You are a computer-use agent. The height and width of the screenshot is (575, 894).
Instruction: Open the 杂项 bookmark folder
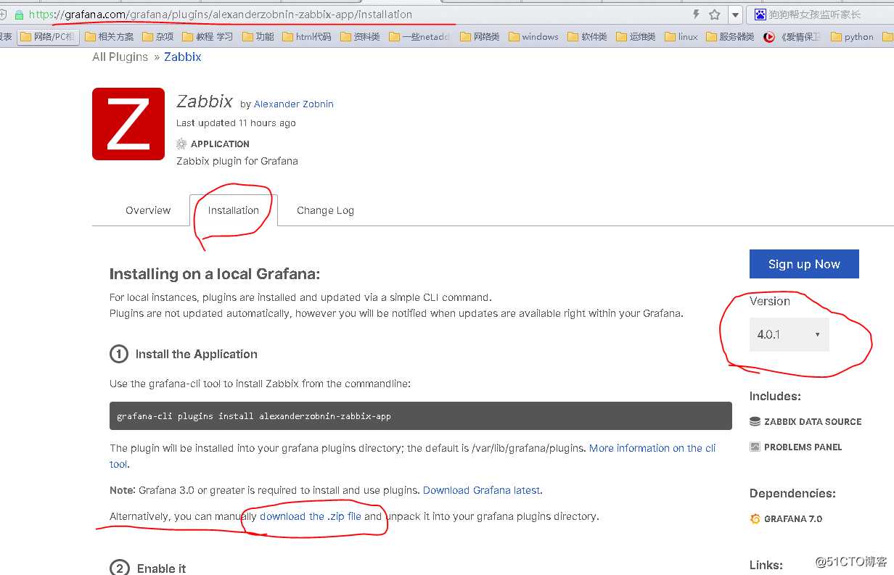point(158,36)
